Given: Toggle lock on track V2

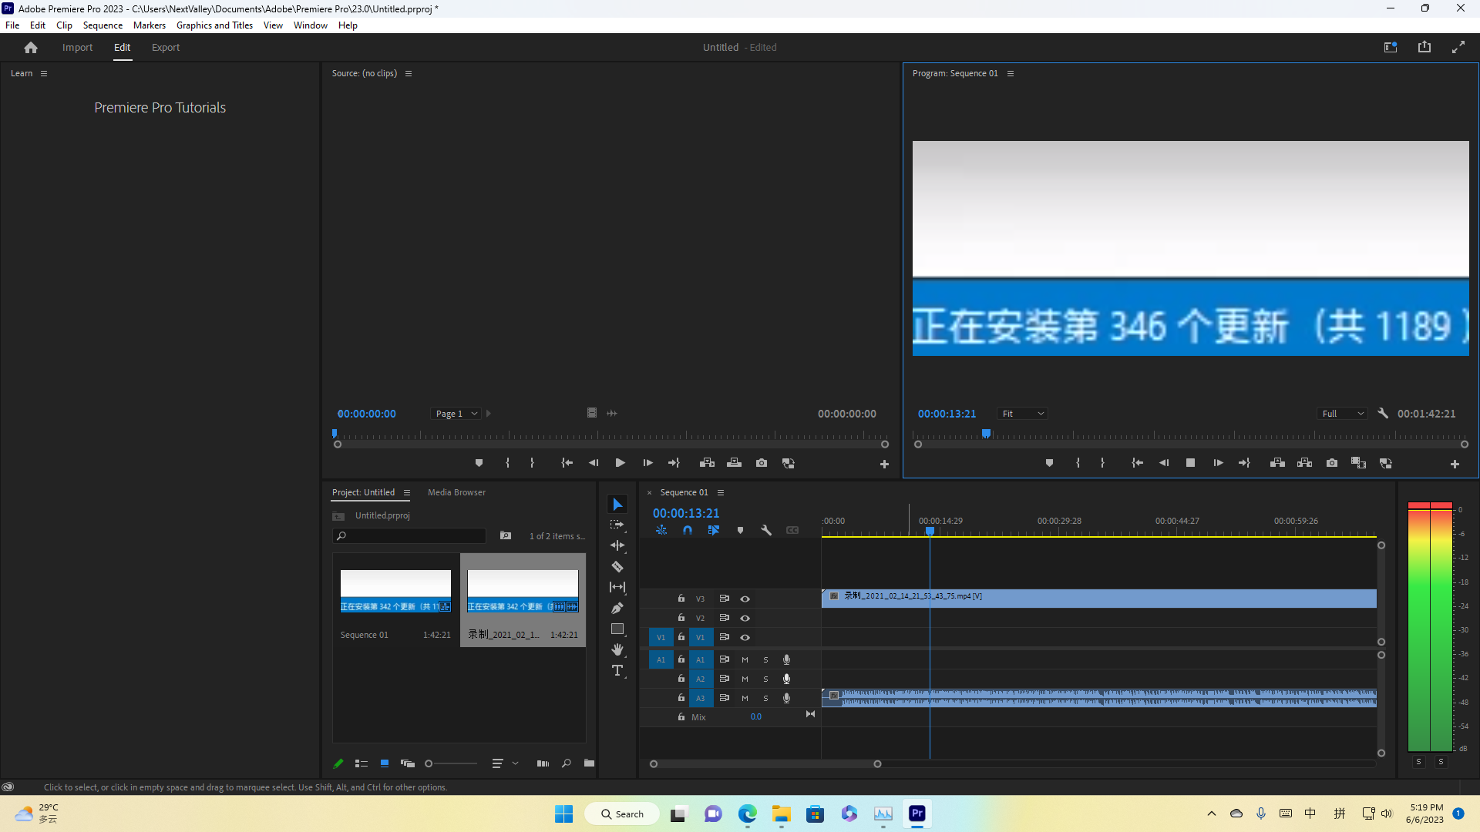Looking at the screenshot, I should point(681,618).
